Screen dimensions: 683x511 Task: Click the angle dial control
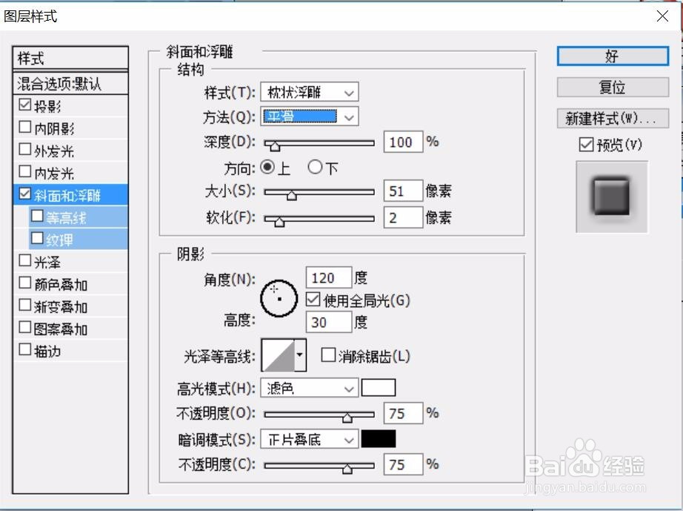point(279,298)
